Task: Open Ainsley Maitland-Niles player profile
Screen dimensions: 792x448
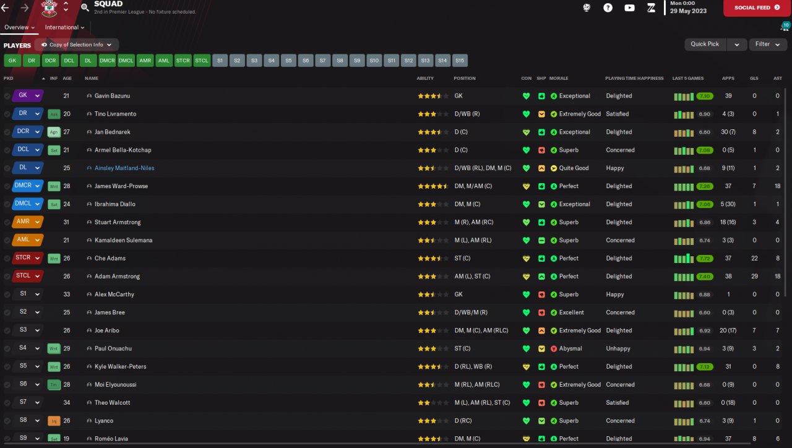Action: click(124, 168)
